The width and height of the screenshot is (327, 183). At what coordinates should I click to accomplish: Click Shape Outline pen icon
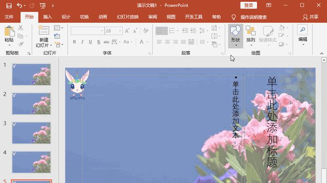282,36
